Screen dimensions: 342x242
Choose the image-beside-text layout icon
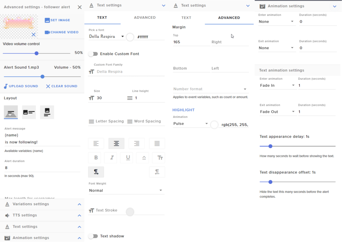(29, 112)
